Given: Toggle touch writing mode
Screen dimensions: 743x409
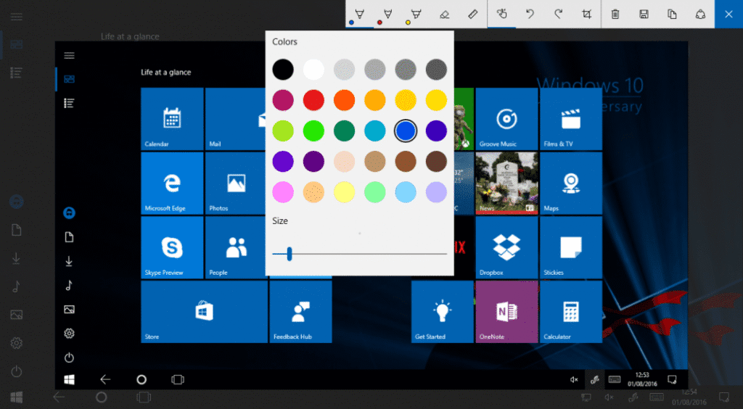Looking at the screenshot, I should point(501,15).
